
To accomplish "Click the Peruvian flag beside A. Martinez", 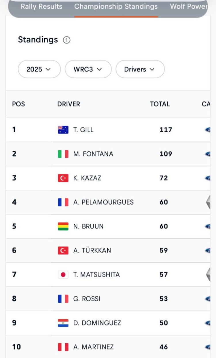I will pos(63,347).
